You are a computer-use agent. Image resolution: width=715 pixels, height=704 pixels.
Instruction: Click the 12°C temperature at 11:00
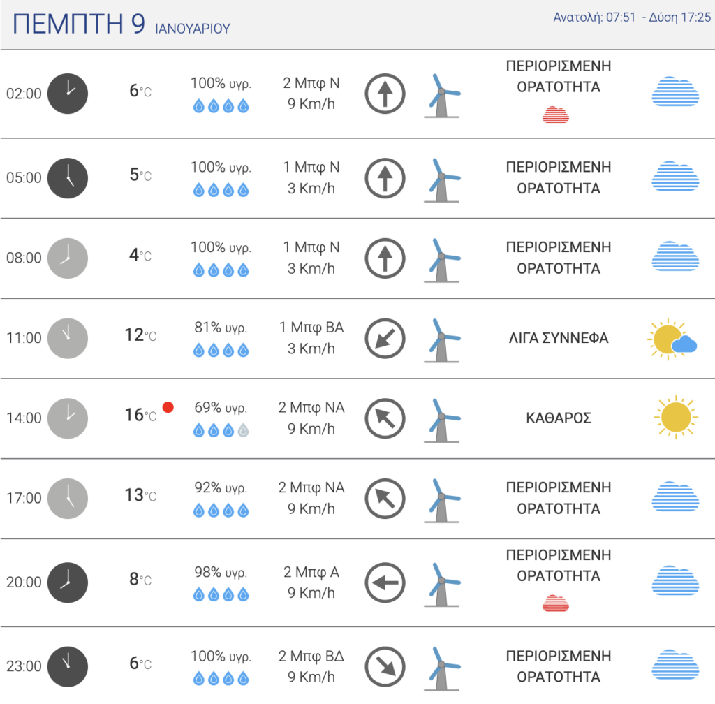140,335
